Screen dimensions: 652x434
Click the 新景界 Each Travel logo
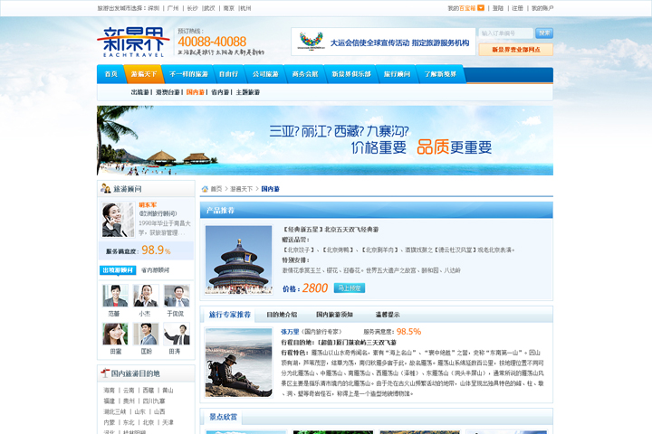coord(132,42)
